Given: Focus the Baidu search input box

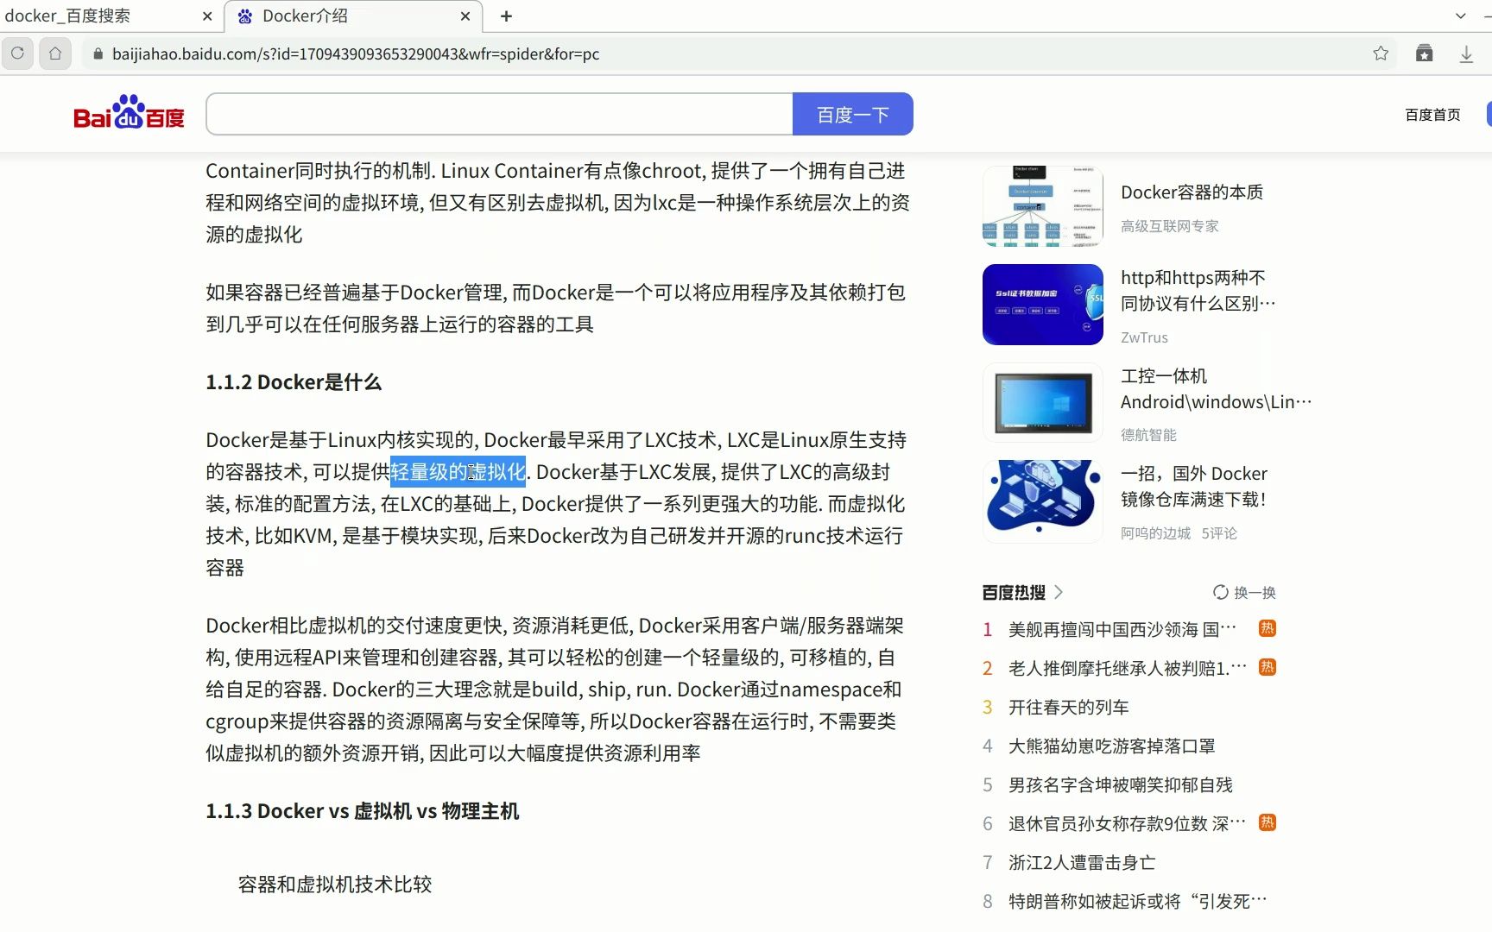Looking at the screenshot, I should pos(500,114).
